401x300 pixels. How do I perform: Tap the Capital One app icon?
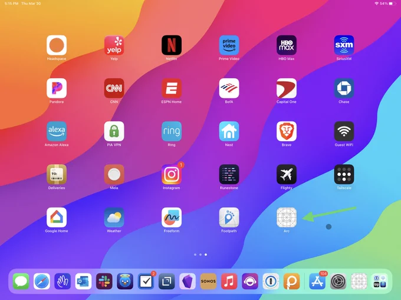(x=287, y=88)
